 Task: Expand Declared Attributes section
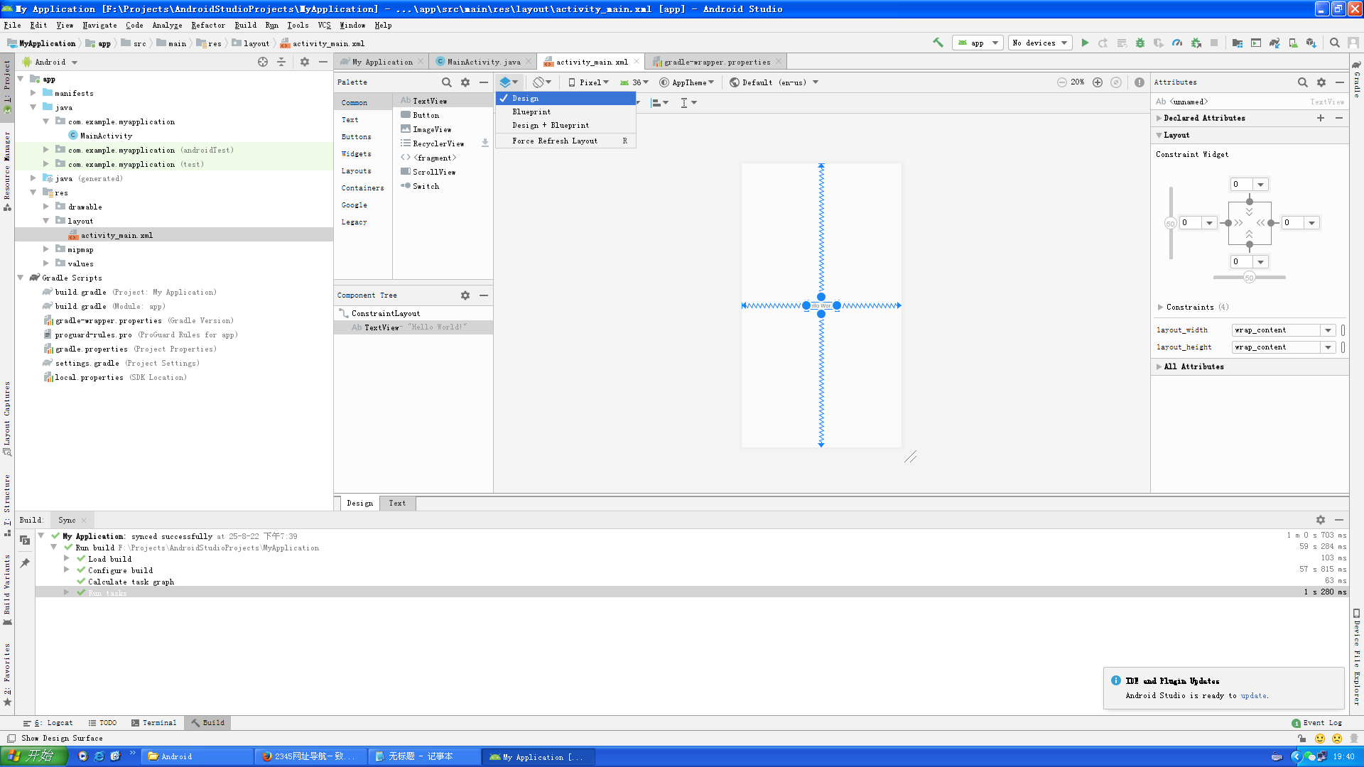coord(1159,119)
